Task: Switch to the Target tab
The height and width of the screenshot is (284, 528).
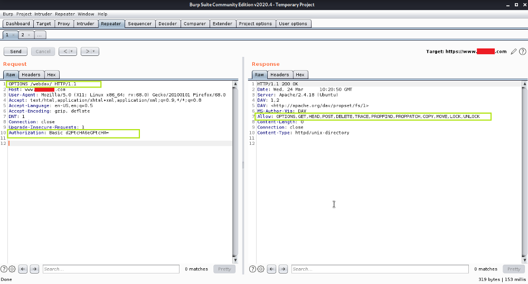Action: [x=43, y=24]
